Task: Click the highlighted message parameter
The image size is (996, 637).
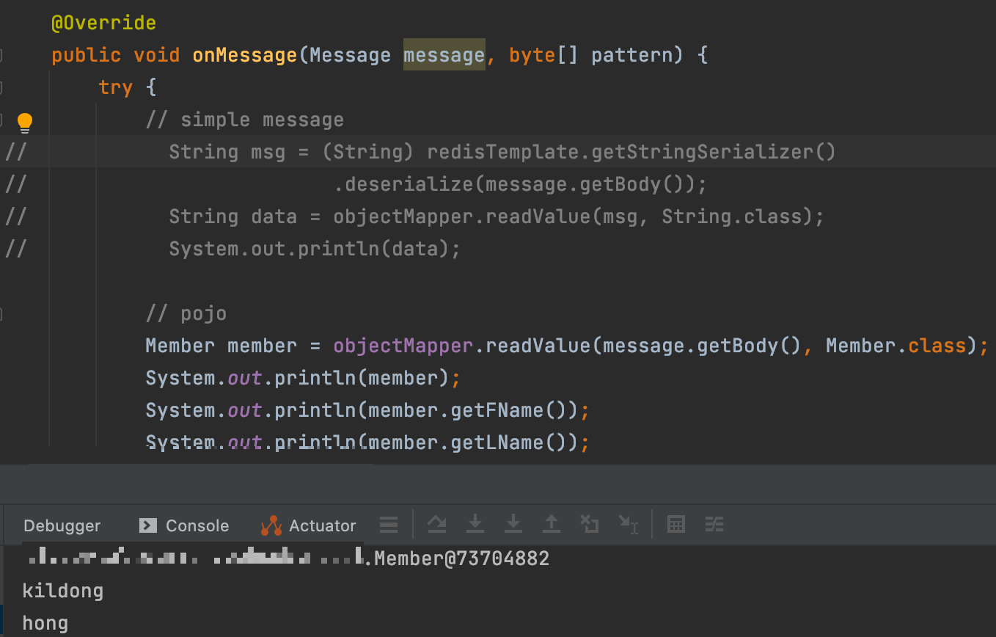Action: click(x=444, y=54)
